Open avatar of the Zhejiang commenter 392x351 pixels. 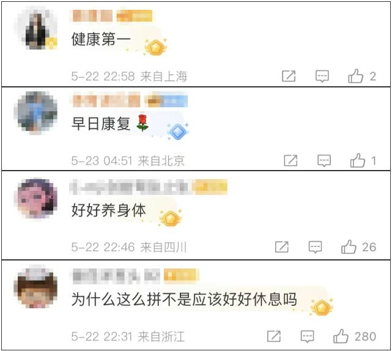[x=35, y=287]
